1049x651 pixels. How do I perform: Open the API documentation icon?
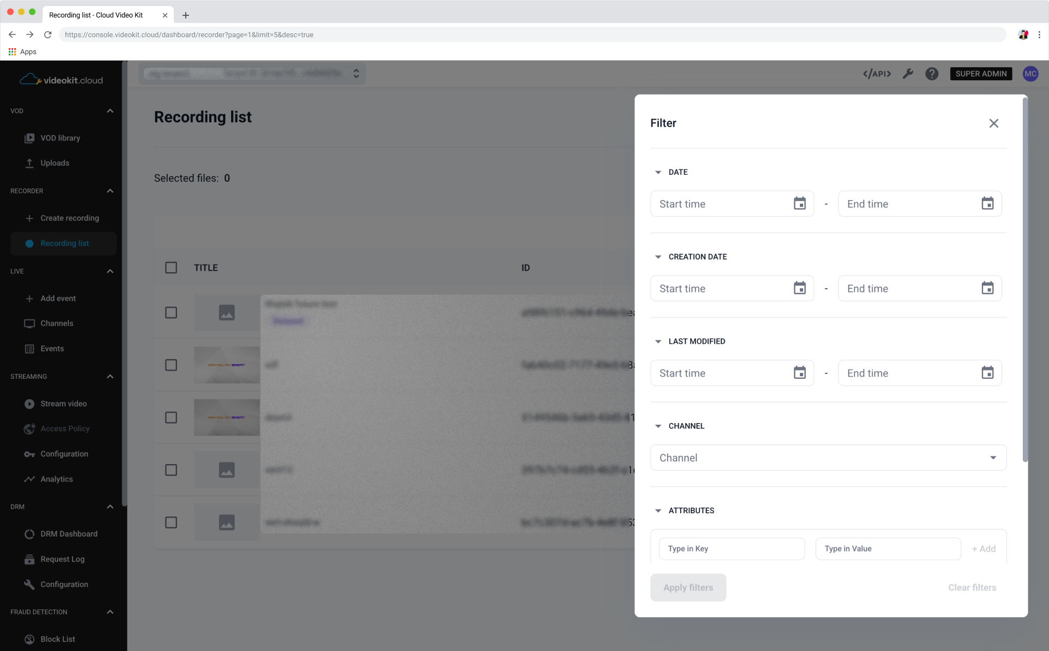(x=877, y=74)
